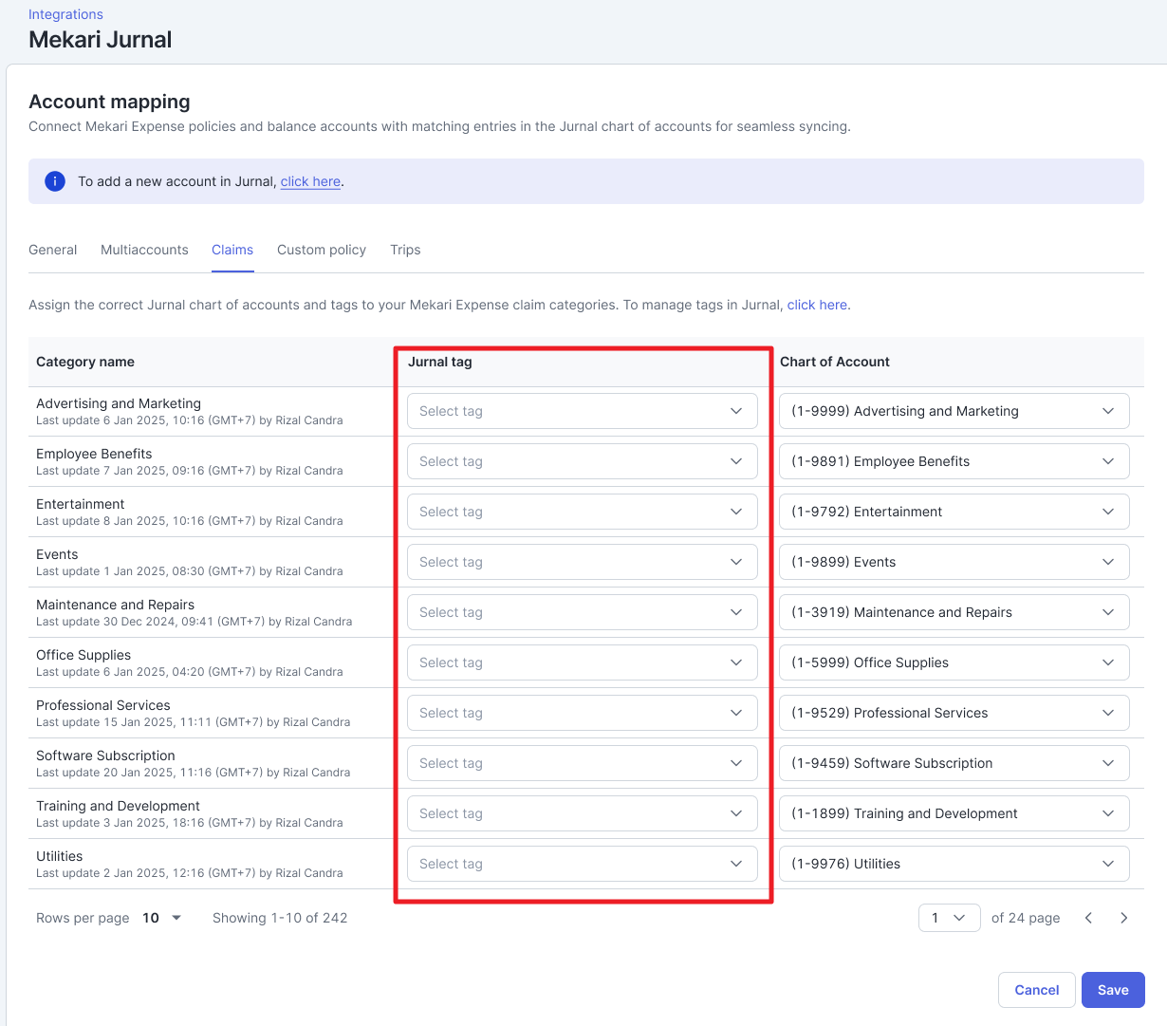Image resolution: width=1167 pixels, height=1026 pixels.
Task: Open Jurnal tag dropdown for Events
Action: point(583,562)
